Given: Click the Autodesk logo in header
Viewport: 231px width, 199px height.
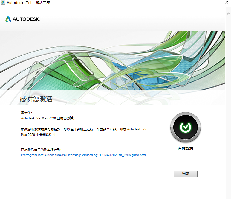Looking at the screenshot, I should click(x=23, y=19).
